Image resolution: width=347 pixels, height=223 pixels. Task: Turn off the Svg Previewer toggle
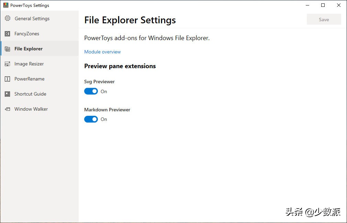tap(91, 91)
